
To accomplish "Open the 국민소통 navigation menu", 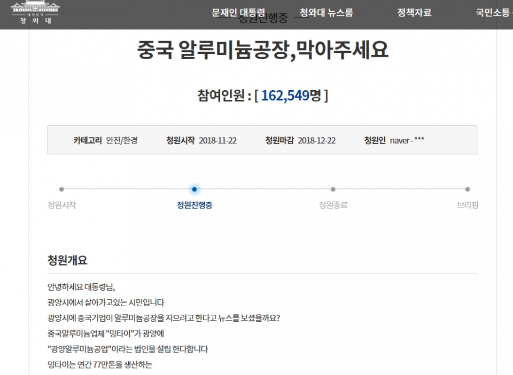I will (x=492, y=13).
